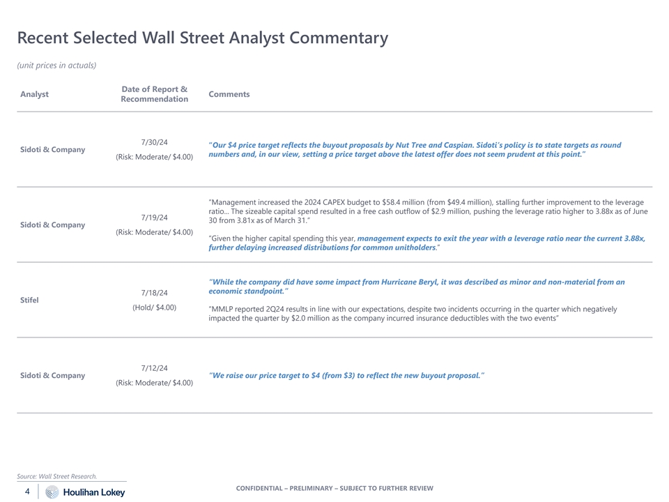669x502 pixels.
Task: Click the 7/30/24 report date
Action: [154, 143]
